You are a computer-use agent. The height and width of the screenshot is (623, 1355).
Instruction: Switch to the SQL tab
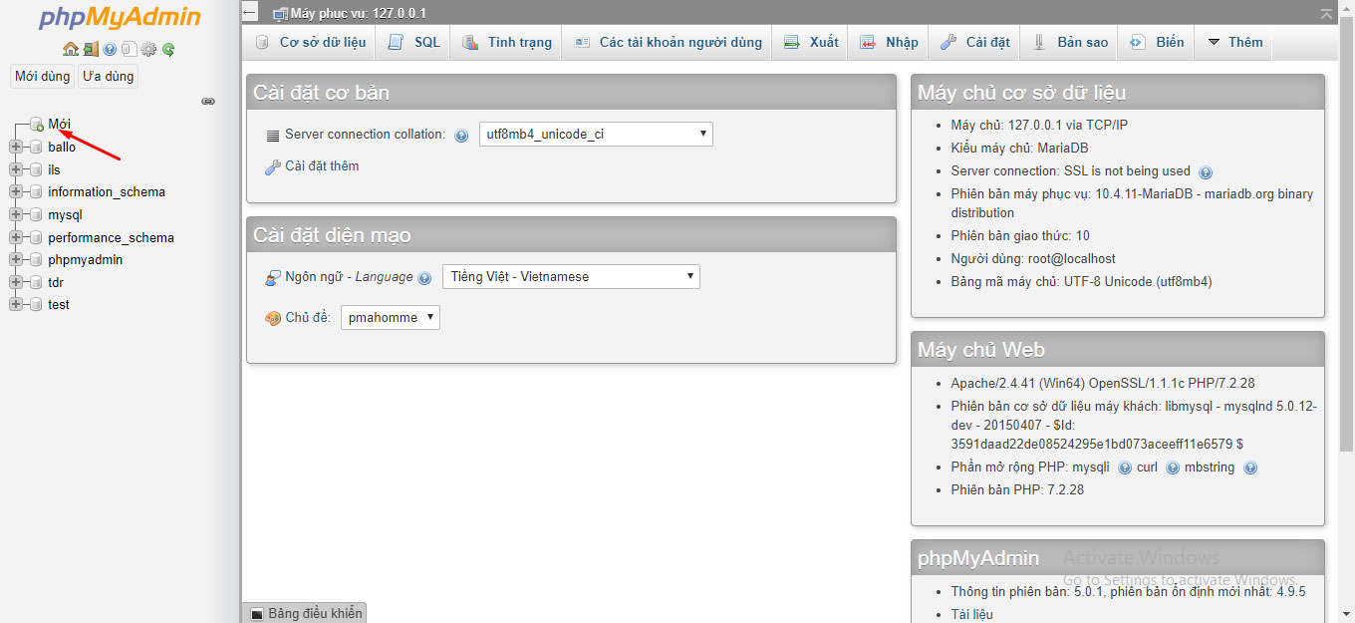(414, 42)
